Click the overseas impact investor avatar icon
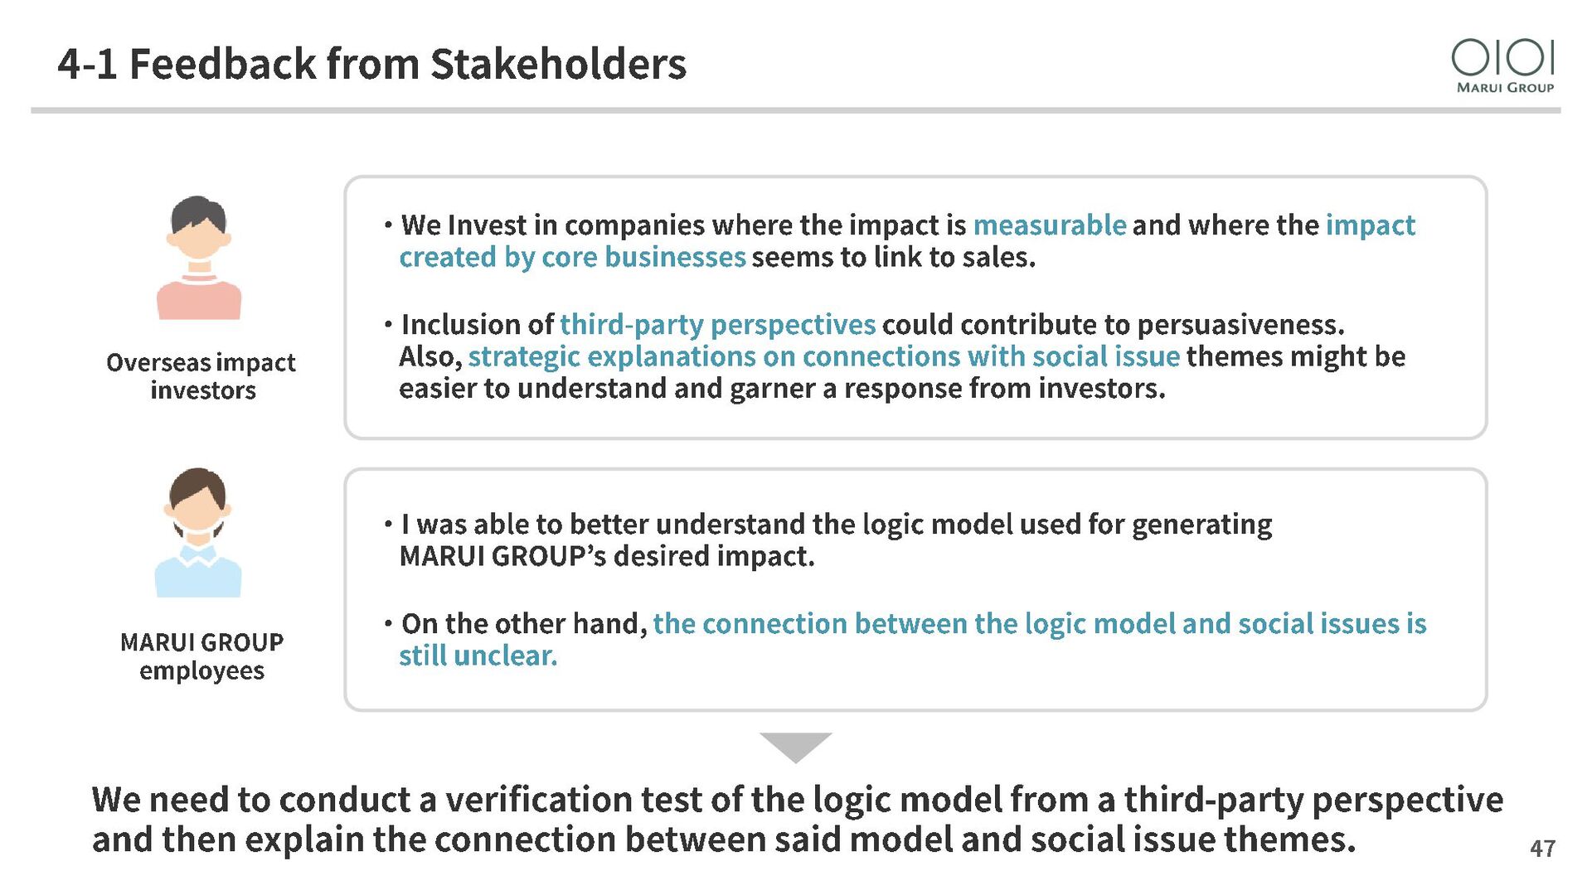The image size is (1592, 895). coord(199,258)
